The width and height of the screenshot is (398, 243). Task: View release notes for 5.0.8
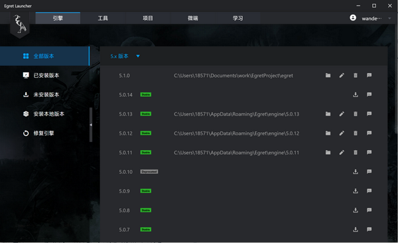point(369,210)
